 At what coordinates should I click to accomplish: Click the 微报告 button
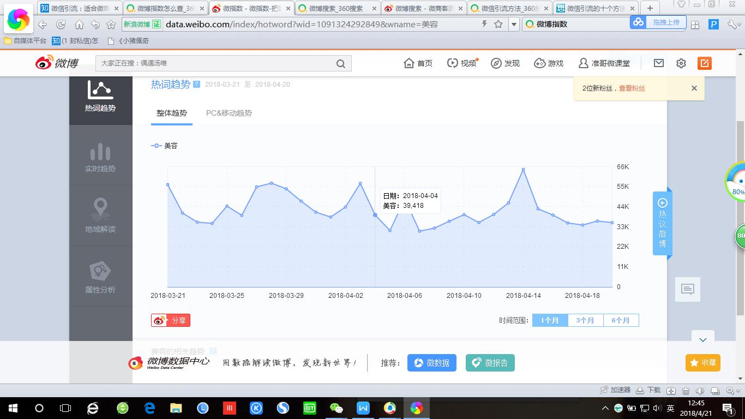click(x=490, y=362)
